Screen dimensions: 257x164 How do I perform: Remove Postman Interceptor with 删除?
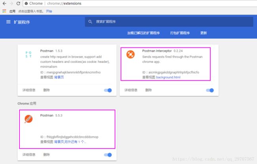149,90
